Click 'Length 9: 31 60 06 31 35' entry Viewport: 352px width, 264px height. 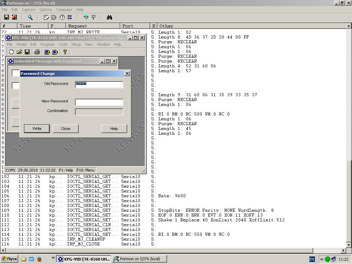click(208, 95)
